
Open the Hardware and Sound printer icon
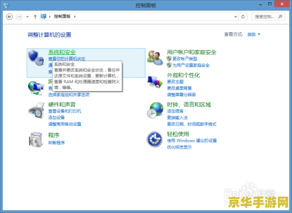click(x=36, y=110)
